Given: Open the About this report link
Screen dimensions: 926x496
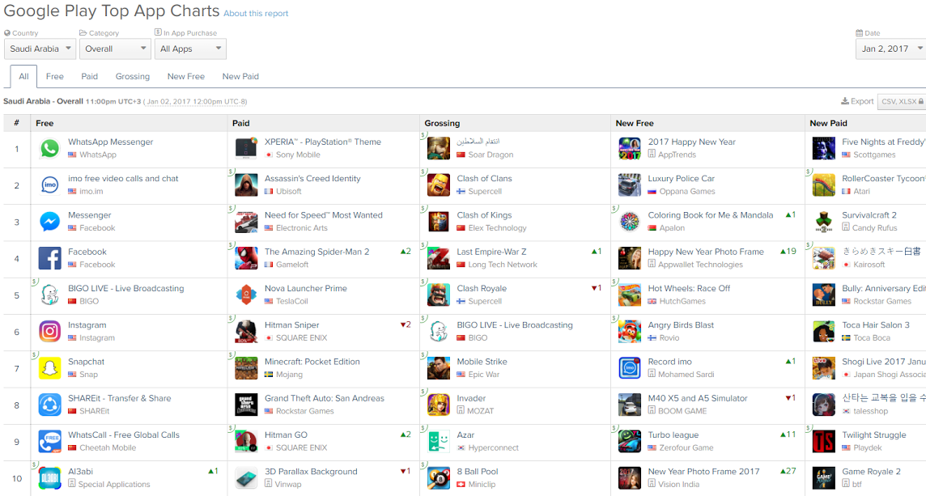Looking at the screenshot, I should click(256, 14).
